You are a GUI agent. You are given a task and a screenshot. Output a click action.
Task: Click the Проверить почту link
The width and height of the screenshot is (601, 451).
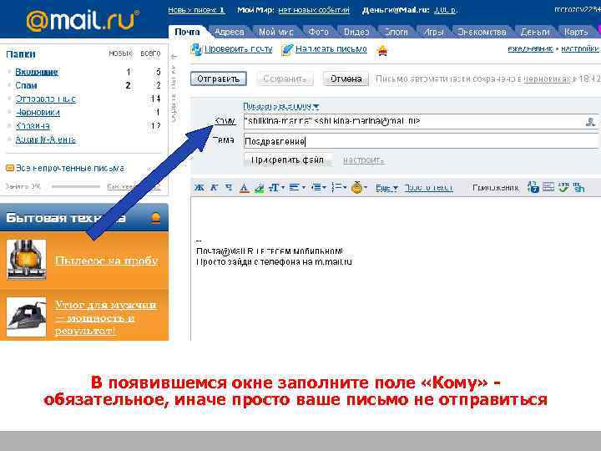coord(239,49)
